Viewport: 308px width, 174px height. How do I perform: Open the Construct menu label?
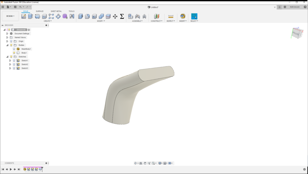tap(157, 21)
